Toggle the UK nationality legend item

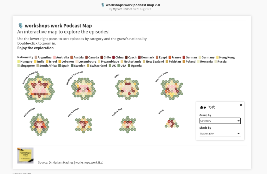[x=112, y=66]
